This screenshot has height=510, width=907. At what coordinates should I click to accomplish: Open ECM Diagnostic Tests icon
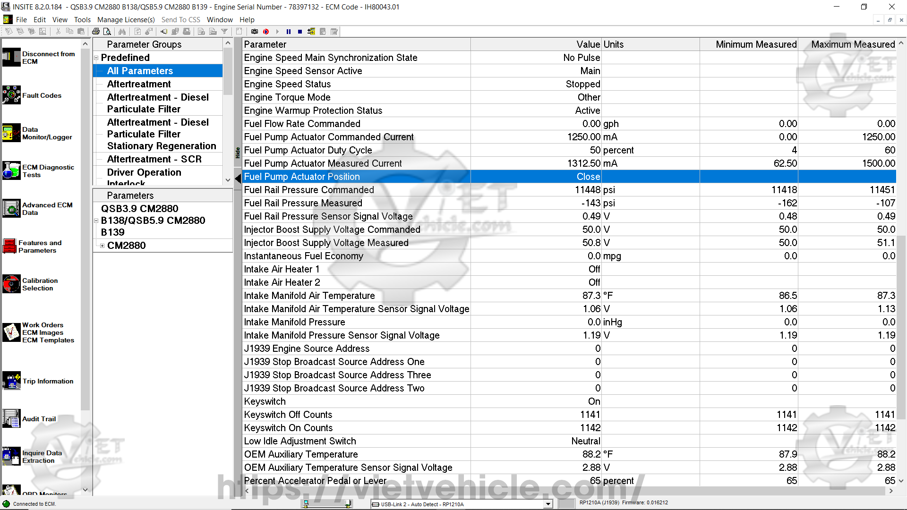[x=11, y=170]
